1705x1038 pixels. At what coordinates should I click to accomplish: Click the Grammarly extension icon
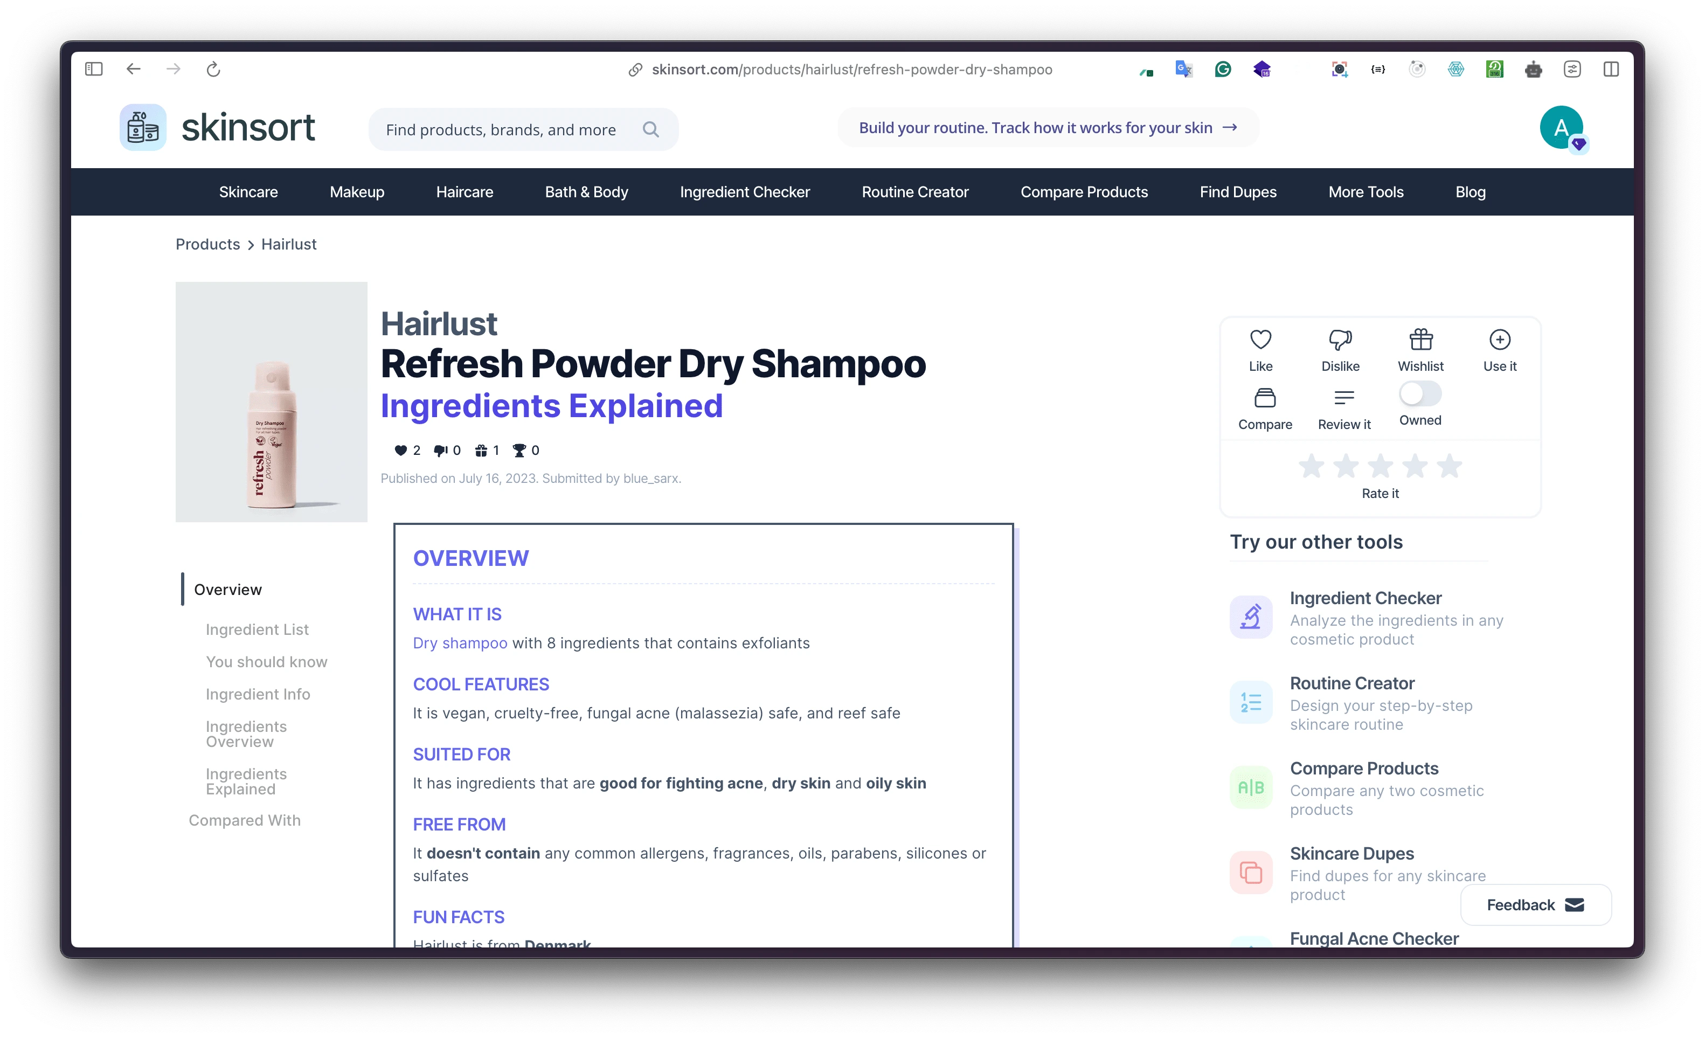click(1223, 69)
